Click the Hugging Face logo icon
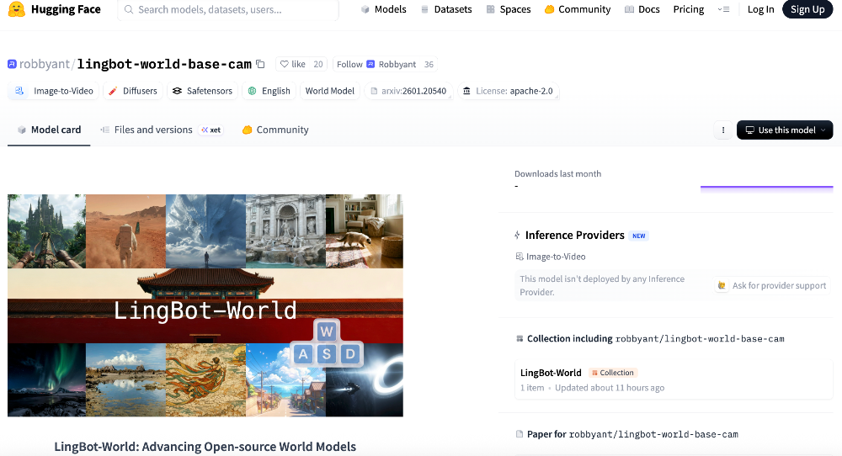 [x=16, y=10]
